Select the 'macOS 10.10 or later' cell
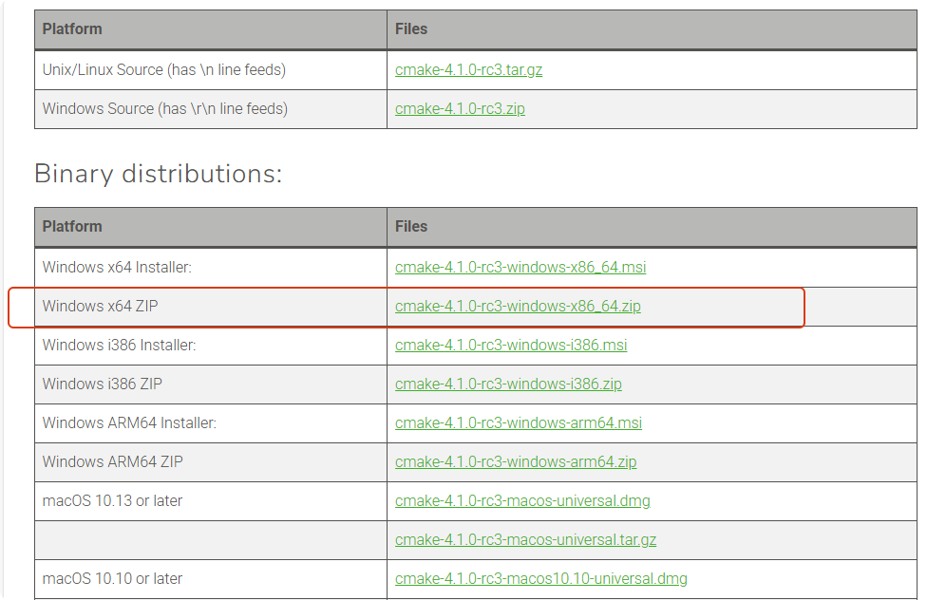The height and width of the screenshot is (600, 946). pyautogui.click(x=211, y=579)
